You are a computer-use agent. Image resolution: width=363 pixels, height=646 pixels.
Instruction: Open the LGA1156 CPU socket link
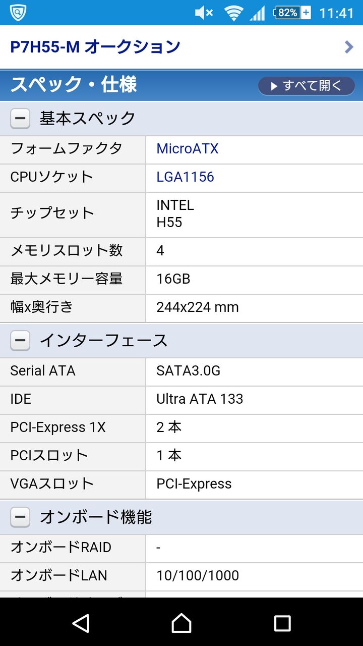(x=185, y=177)
